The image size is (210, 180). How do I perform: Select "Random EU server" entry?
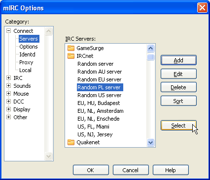pyautogui.click(x=100, y=79)
